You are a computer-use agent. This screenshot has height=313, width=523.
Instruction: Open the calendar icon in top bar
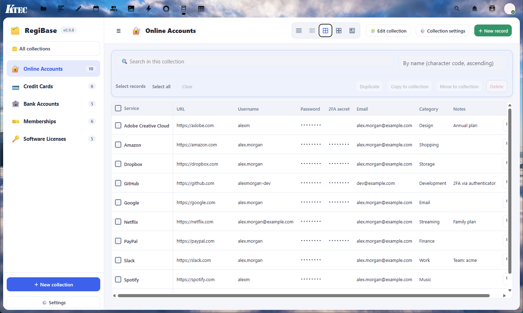click(96, 9)
